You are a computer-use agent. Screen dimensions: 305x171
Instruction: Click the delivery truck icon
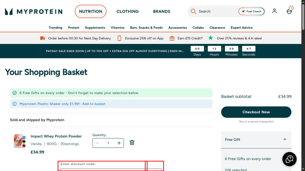(43, 38)
